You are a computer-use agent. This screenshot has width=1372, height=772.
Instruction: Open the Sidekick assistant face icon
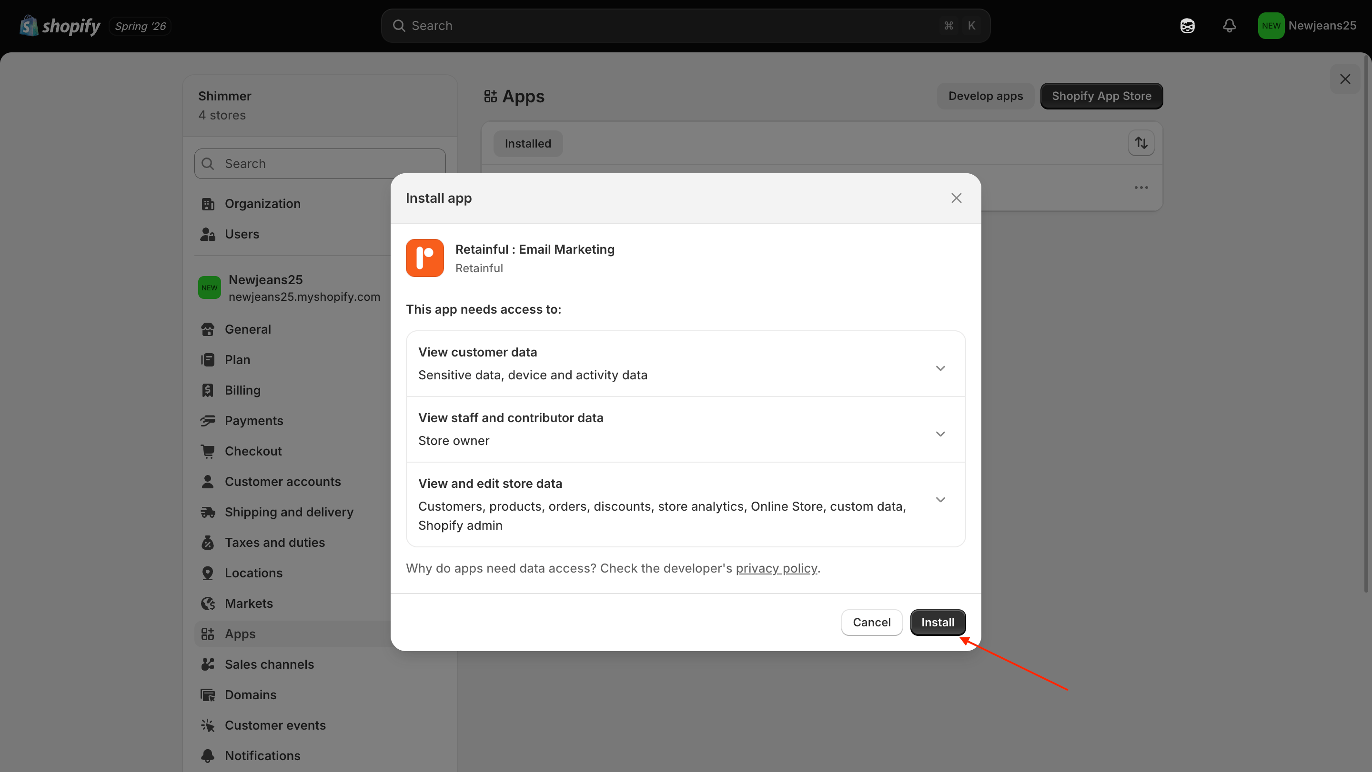click(1187, 26)
